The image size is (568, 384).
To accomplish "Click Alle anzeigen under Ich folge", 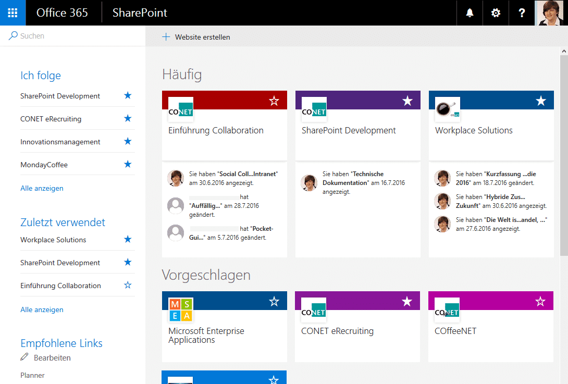I will (x=42, y=188).
